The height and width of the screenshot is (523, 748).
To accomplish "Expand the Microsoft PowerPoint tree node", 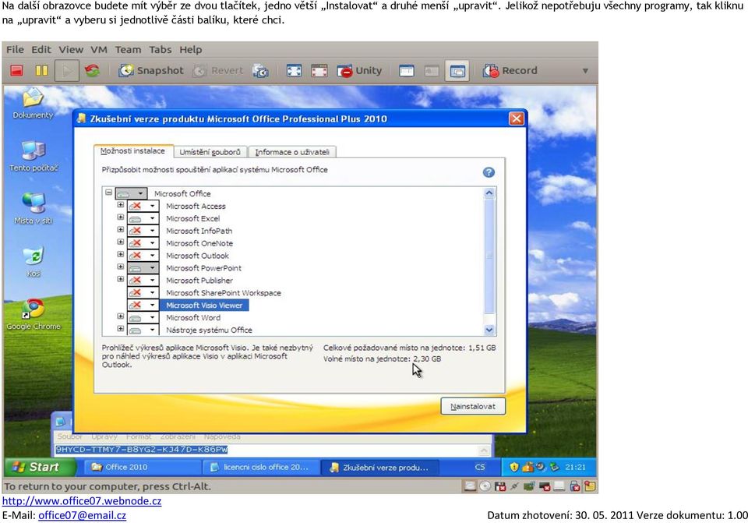I will click(x=121, y=267).
